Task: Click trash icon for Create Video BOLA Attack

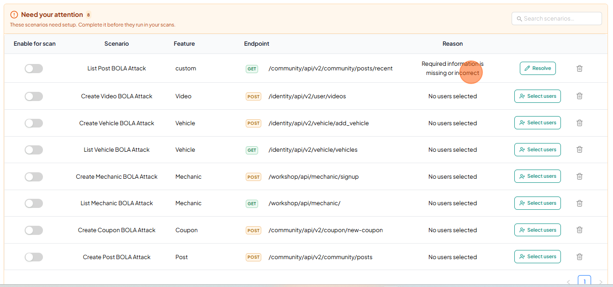Action: point(579,96)
